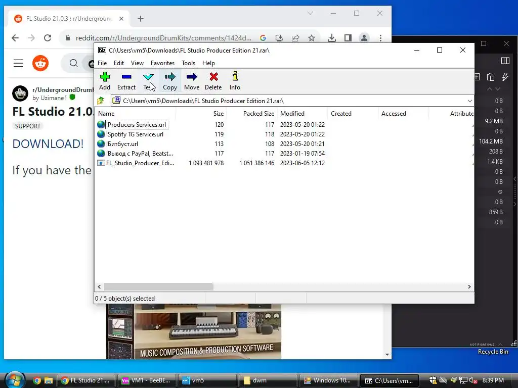
Task: Click the SUPPORT post flair
Action: click(28, 126)
